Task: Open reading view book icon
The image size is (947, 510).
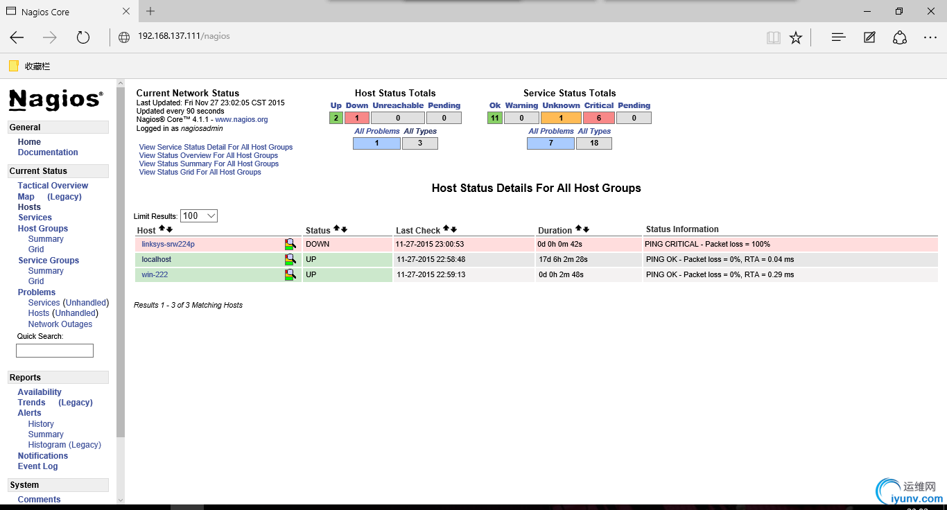Action: 774,37
